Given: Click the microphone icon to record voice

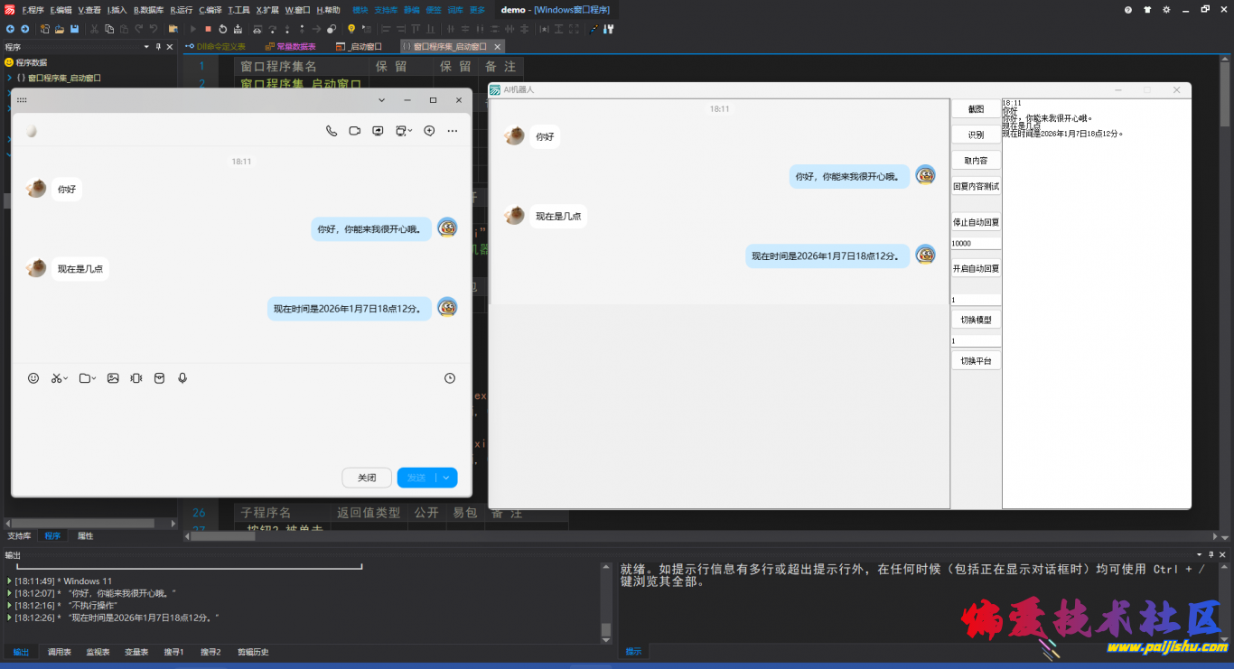Looking at the screenshot, I should pos(182,377).
